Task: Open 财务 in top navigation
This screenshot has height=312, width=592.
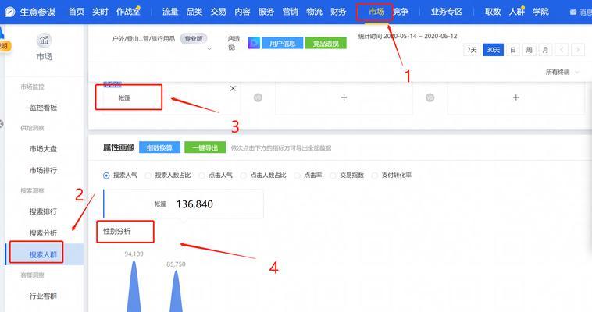Action: click(338, 12)
